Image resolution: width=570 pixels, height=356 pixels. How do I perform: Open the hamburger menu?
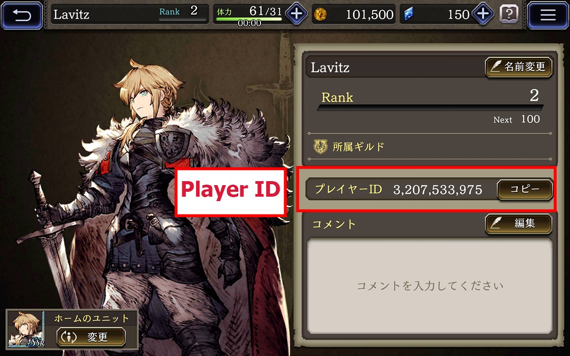[x=548, y=15]
